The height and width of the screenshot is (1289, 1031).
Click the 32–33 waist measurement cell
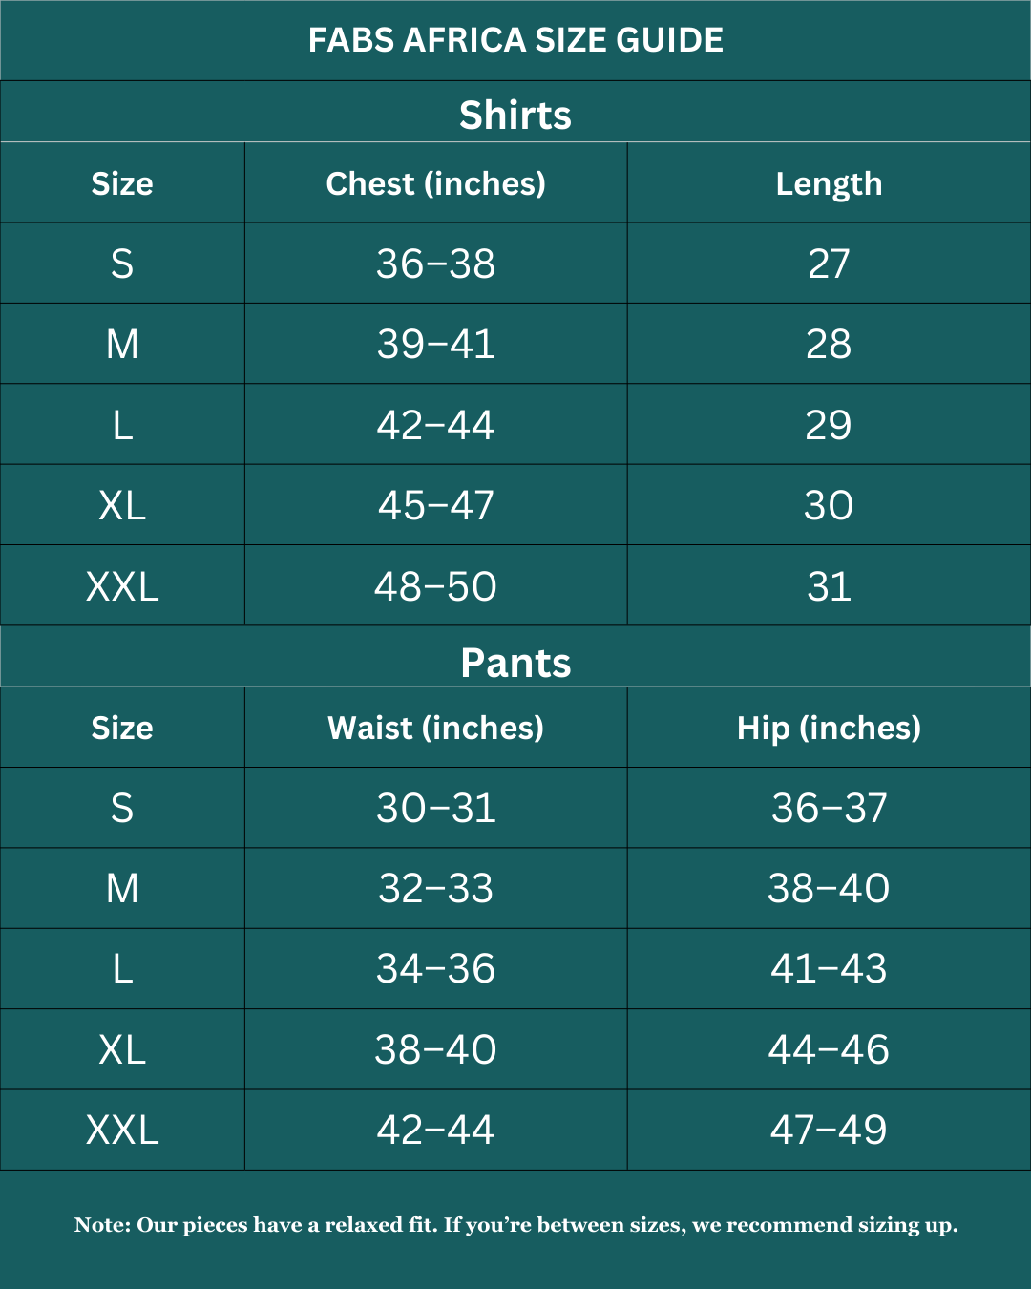tap(435, 888)
